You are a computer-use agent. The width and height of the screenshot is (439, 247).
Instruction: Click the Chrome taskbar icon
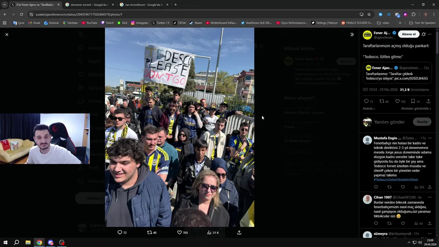coord(39,243)
